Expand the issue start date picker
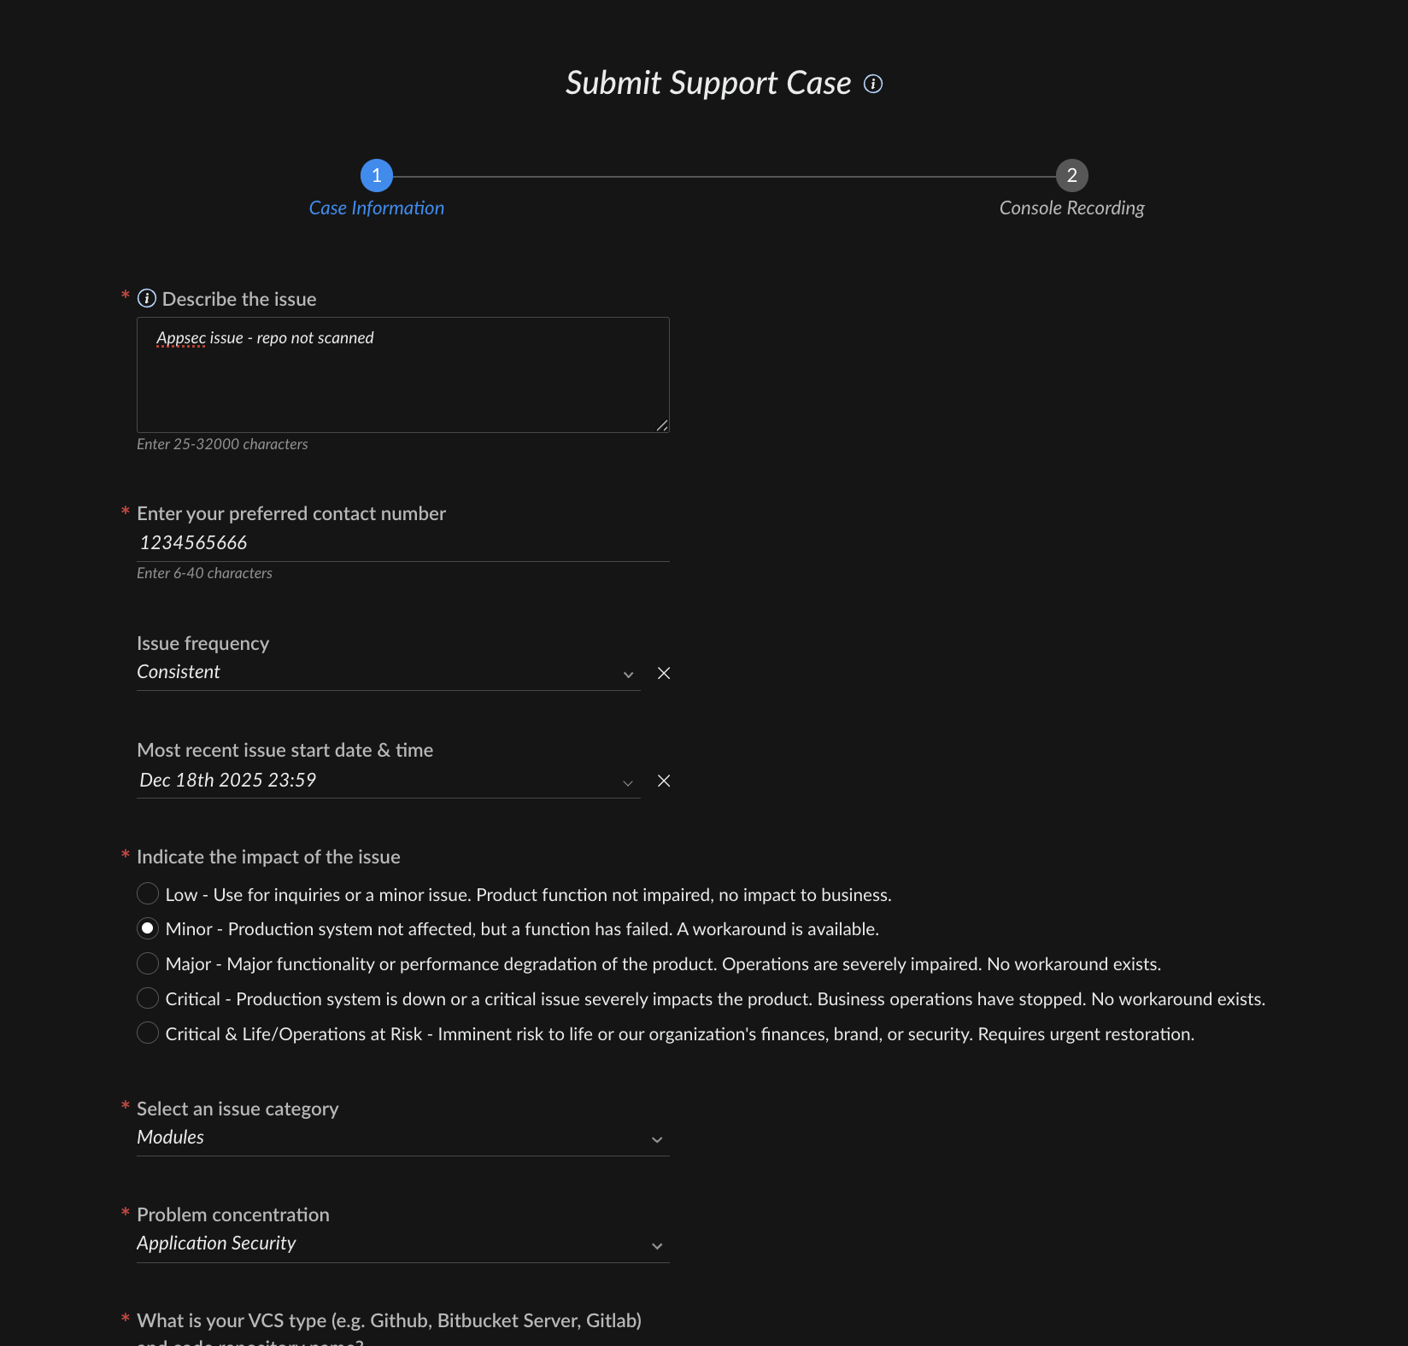This screenshot has width=1408, height=1346. coord(628,781)
